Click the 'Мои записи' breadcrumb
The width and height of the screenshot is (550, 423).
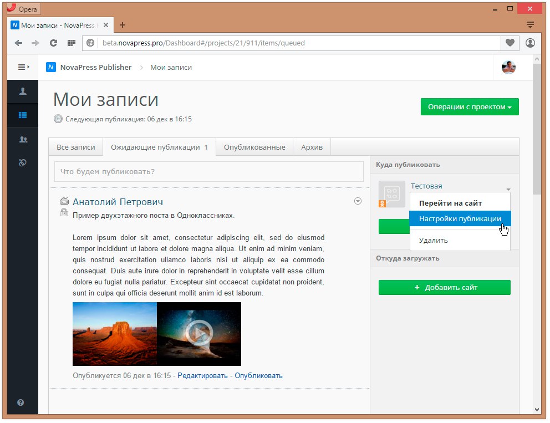coord(171,67)
